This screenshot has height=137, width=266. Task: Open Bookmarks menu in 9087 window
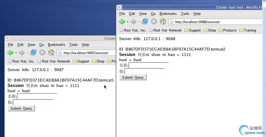point(57,45)
